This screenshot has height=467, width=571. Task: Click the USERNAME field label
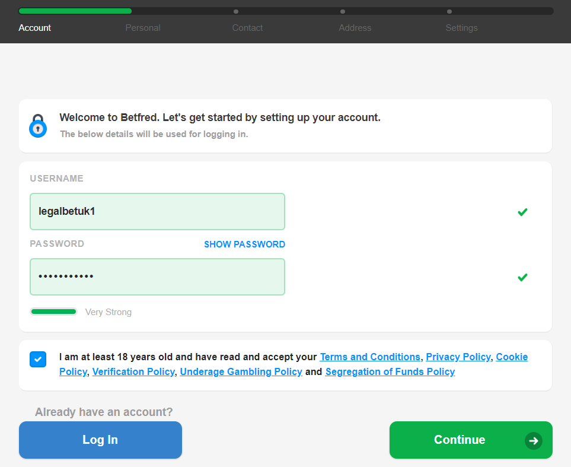57,178
